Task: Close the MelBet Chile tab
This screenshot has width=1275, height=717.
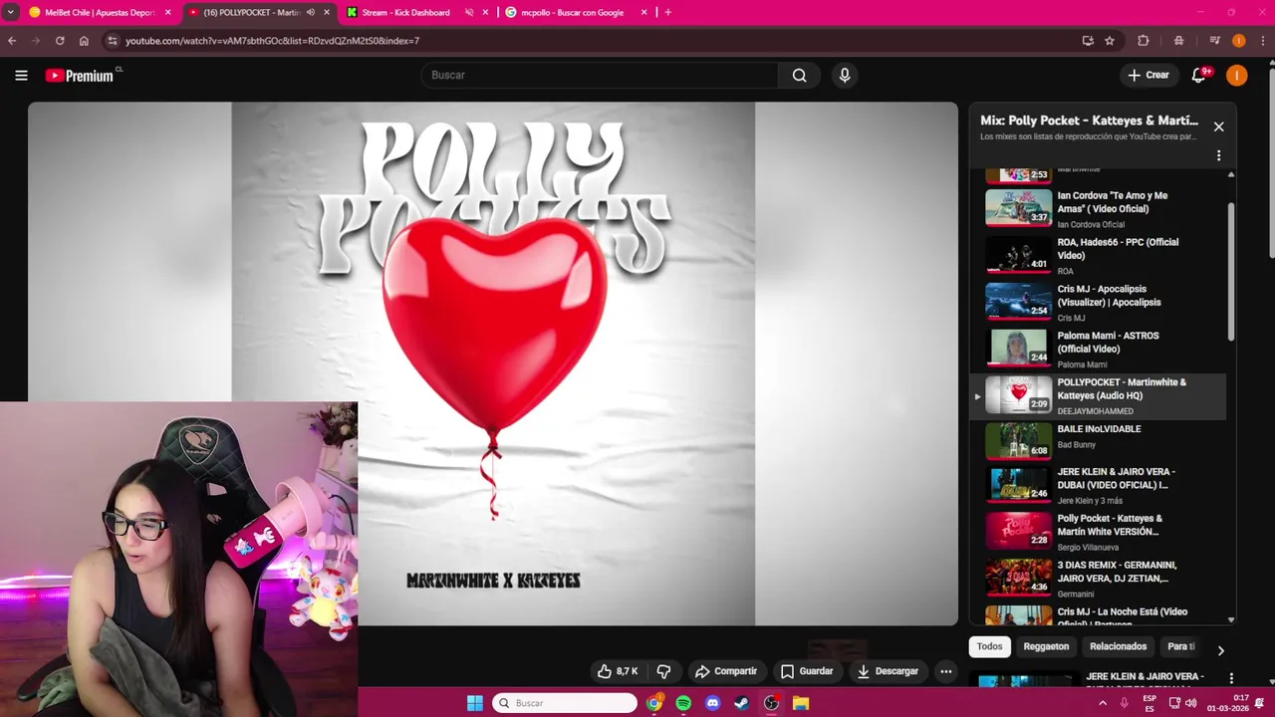Action: [167, 12]
